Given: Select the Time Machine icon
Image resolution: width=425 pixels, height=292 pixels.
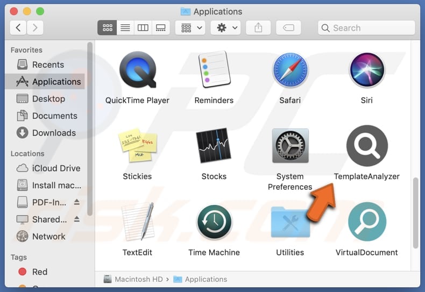Looking at the screenshot, I should [214, 222].
